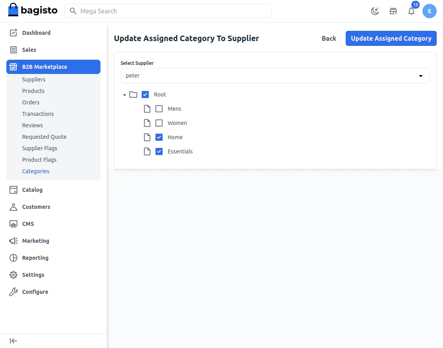443x348 pixels.
Task: Go to Requested Quote submenu
Action: point(44,137)
